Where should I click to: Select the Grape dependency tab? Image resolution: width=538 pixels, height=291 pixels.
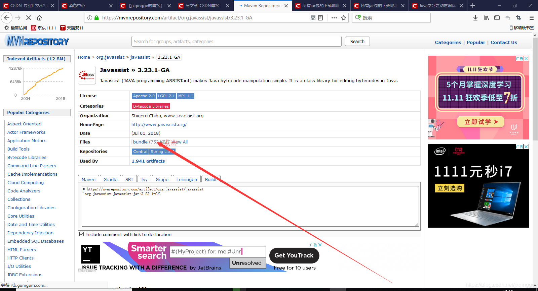[x=162, y=179]
